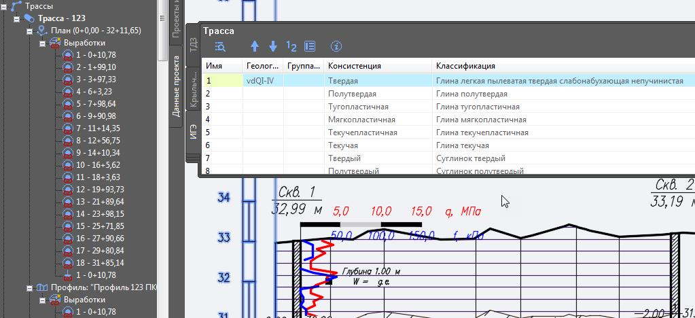Screen dimensions: 695x318
Task: Click the search/filter icon in Трасса toolbar
Action: (220, 46)
